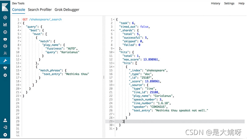The height and width of the screenshot is (139, 247).
Task: Click the "max_score": 13.890961 line
Action: coord(141,60)
